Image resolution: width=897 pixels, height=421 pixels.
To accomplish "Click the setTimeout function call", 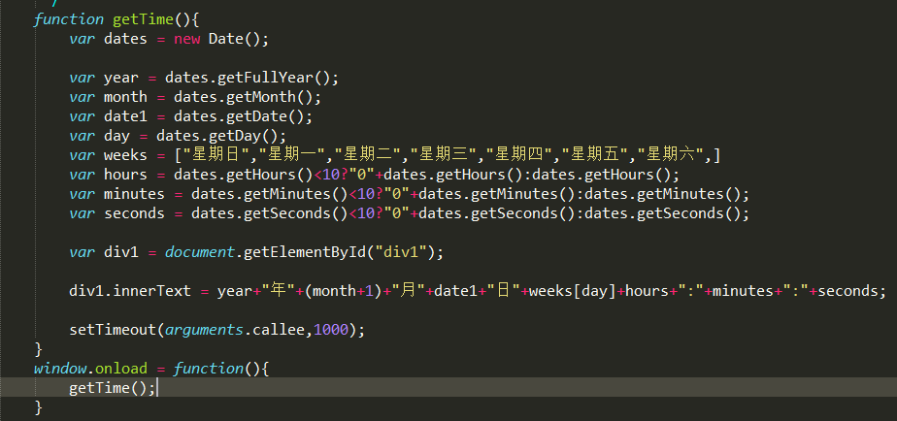I will click(113, 330).
